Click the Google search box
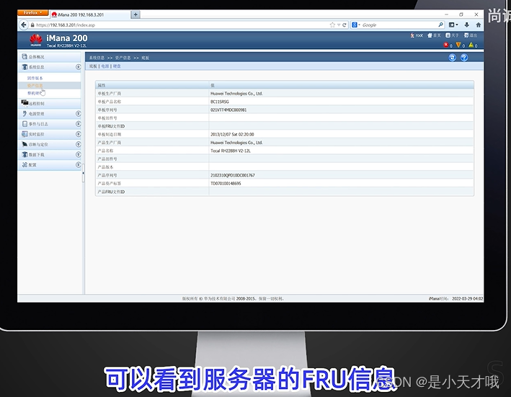Screen dimensions: 511x397 399,24
